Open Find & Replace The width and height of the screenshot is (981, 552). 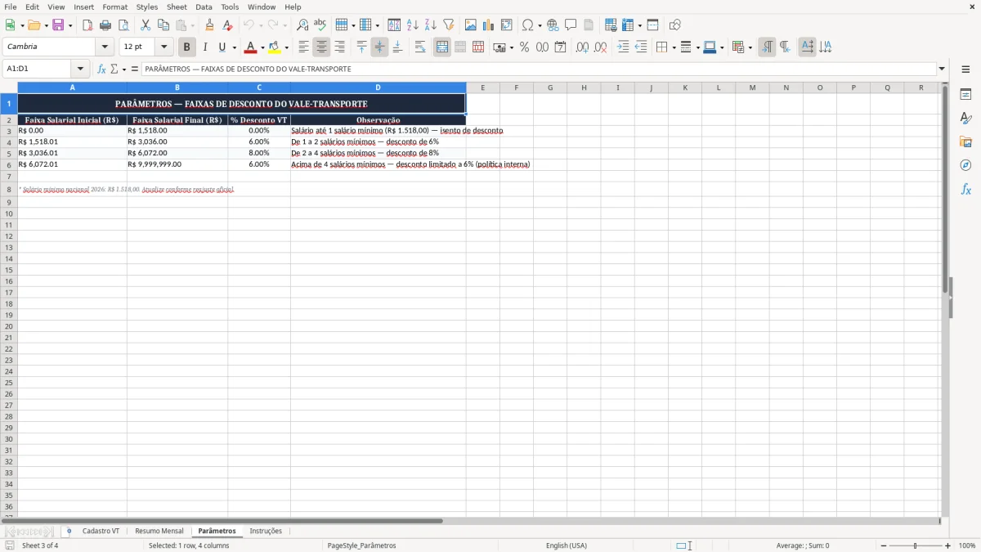(x=302, y=25)
